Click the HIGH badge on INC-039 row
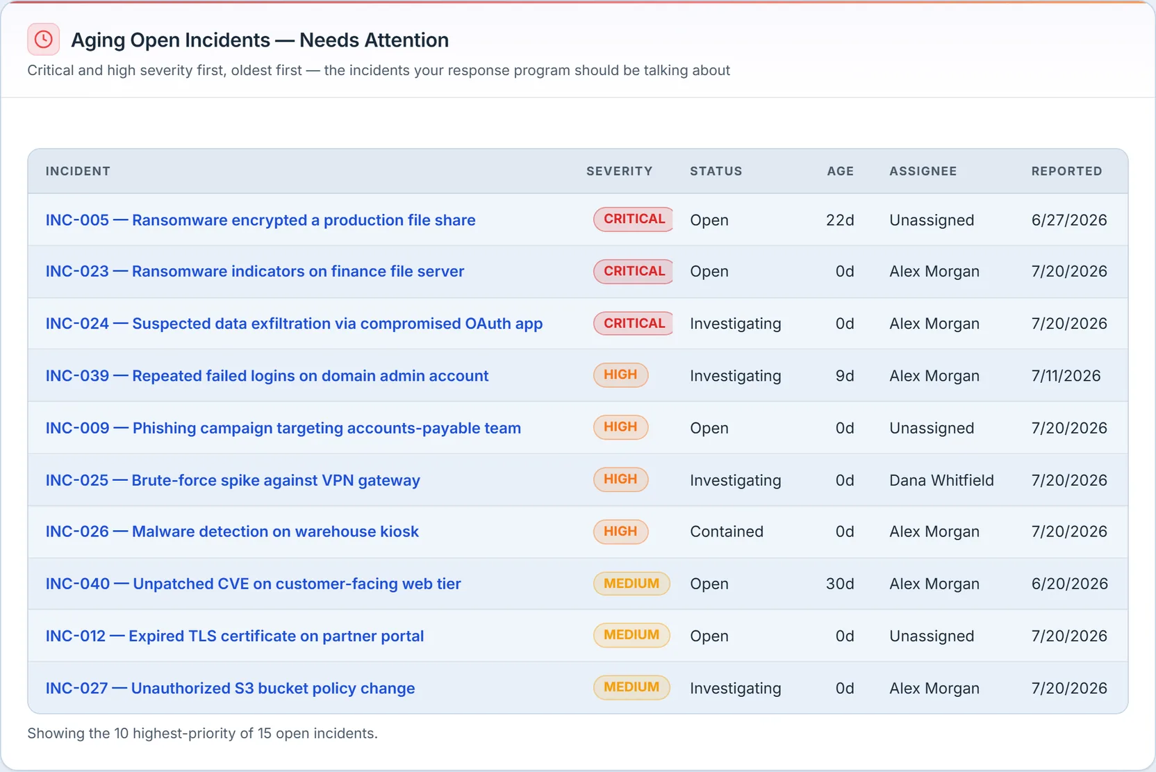The image size is (1156, 772). point(620,375)
